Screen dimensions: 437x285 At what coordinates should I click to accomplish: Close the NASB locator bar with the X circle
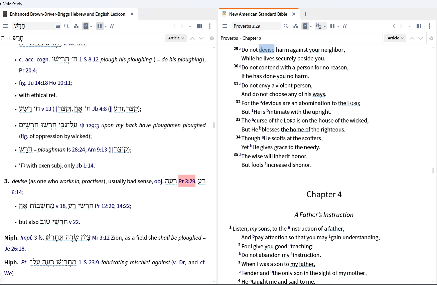coord(431,38)
